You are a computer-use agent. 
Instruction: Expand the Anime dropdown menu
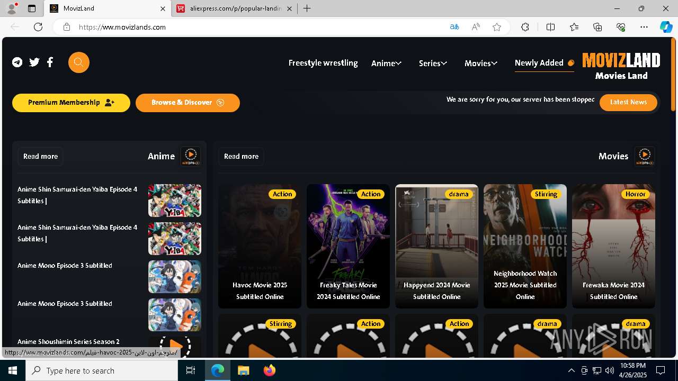tap(387, 63)
